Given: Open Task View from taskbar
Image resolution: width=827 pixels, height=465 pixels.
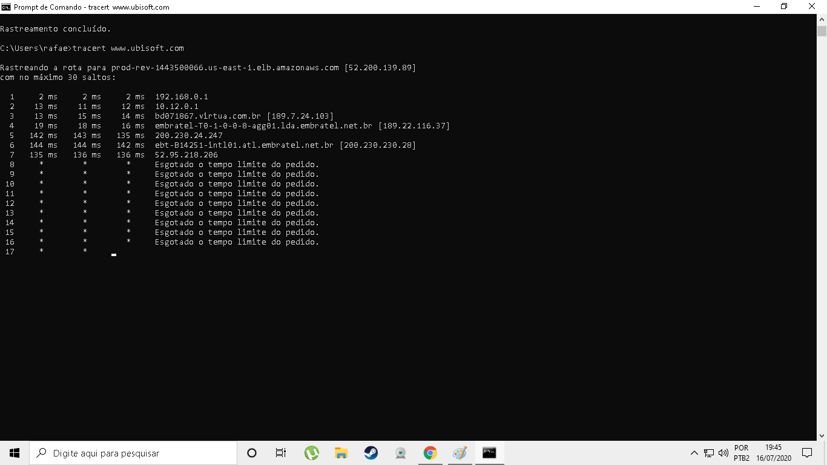Looking at the screenshot, I should [281, 453].
